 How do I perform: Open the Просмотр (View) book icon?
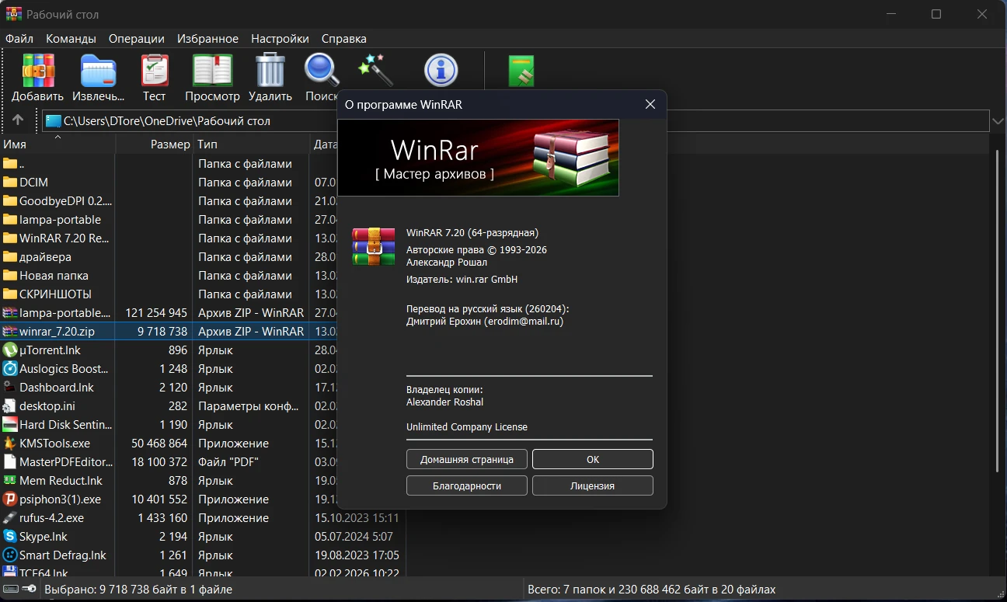pyautogui.click(x=212, y=71)
